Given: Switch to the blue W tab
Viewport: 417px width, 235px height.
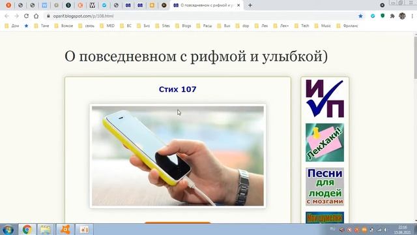Looking at the screenshot, I should point(44,5).
